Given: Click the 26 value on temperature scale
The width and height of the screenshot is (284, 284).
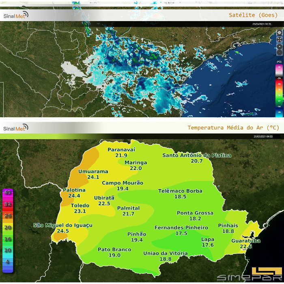Looking at the screenshot, I should point(8,215).
